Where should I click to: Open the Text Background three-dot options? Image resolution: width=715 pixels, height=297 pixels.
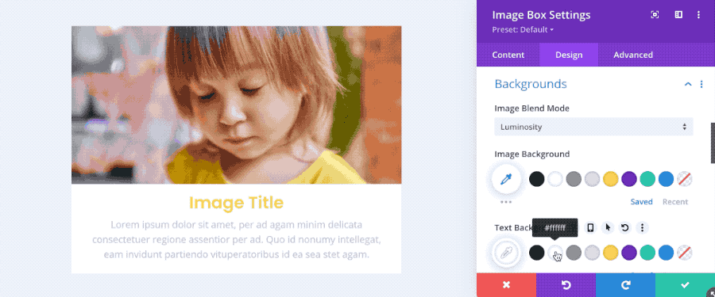click(642, 227)
